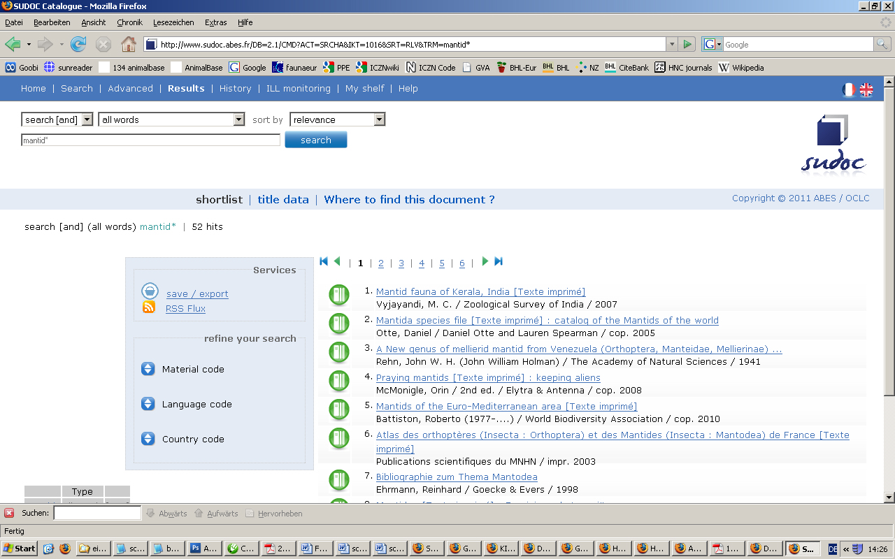Go to next results page arrow
The height and width of the screenshot is (559, 895).
point(485,261)
